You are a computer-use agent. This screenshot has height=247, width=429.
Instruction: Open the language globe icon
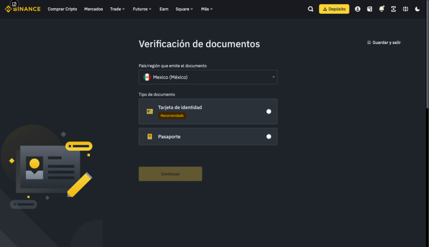pyautogui.click(x=405, y=9)
